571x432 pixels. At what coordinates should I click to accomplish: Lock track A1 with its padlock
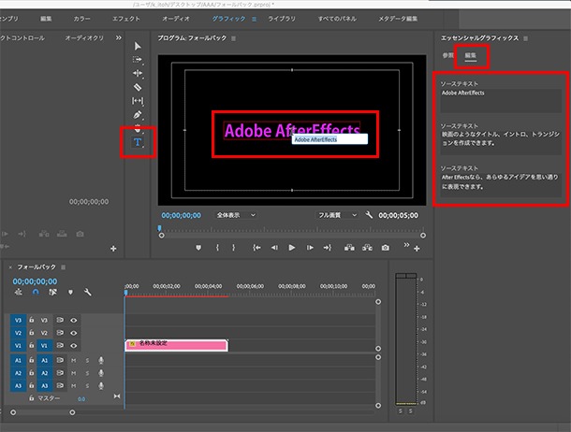point(32,360)
